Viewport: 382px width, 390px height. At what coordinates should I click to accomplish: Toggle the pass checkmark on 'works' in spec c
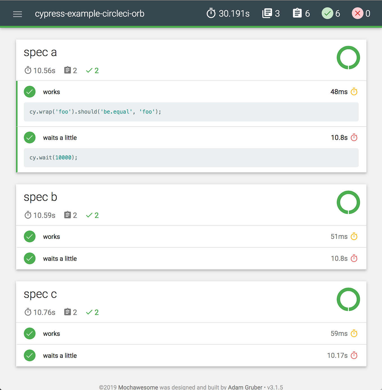point(30,333)
